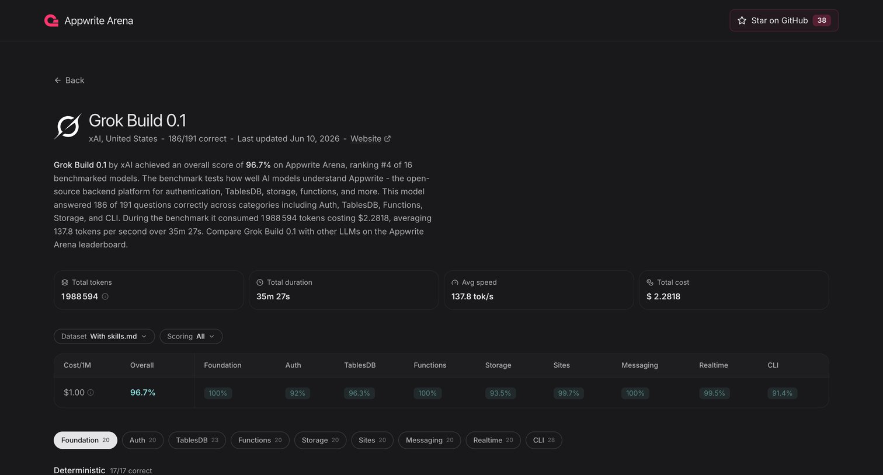The image size is (883, 475).
Task: Click the Overall 96.7% value
Action: point(142,393)
